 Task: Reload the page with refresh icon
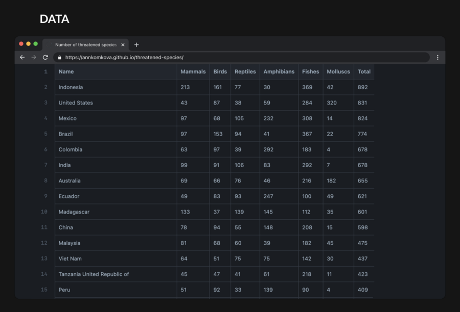[45, 58]
